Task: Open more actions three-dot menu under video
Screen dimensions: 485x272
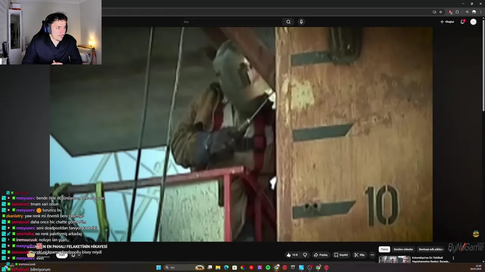Action: click(372, 255)
